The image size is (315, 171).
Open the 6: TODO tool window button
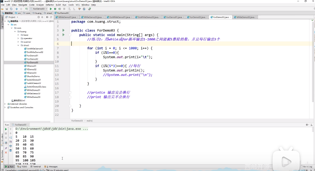click(22, 166)
